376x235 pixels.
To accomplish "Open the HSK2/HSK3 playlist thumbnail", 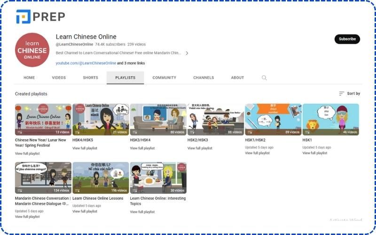I will (216, 119).
